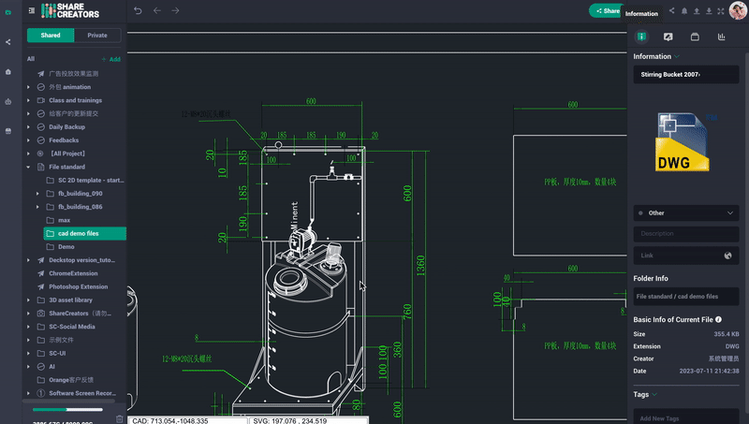This screenshot has height=424, width=749.
Task: Click the SVG coordinates readout in status bar
Action: [308, 420]
